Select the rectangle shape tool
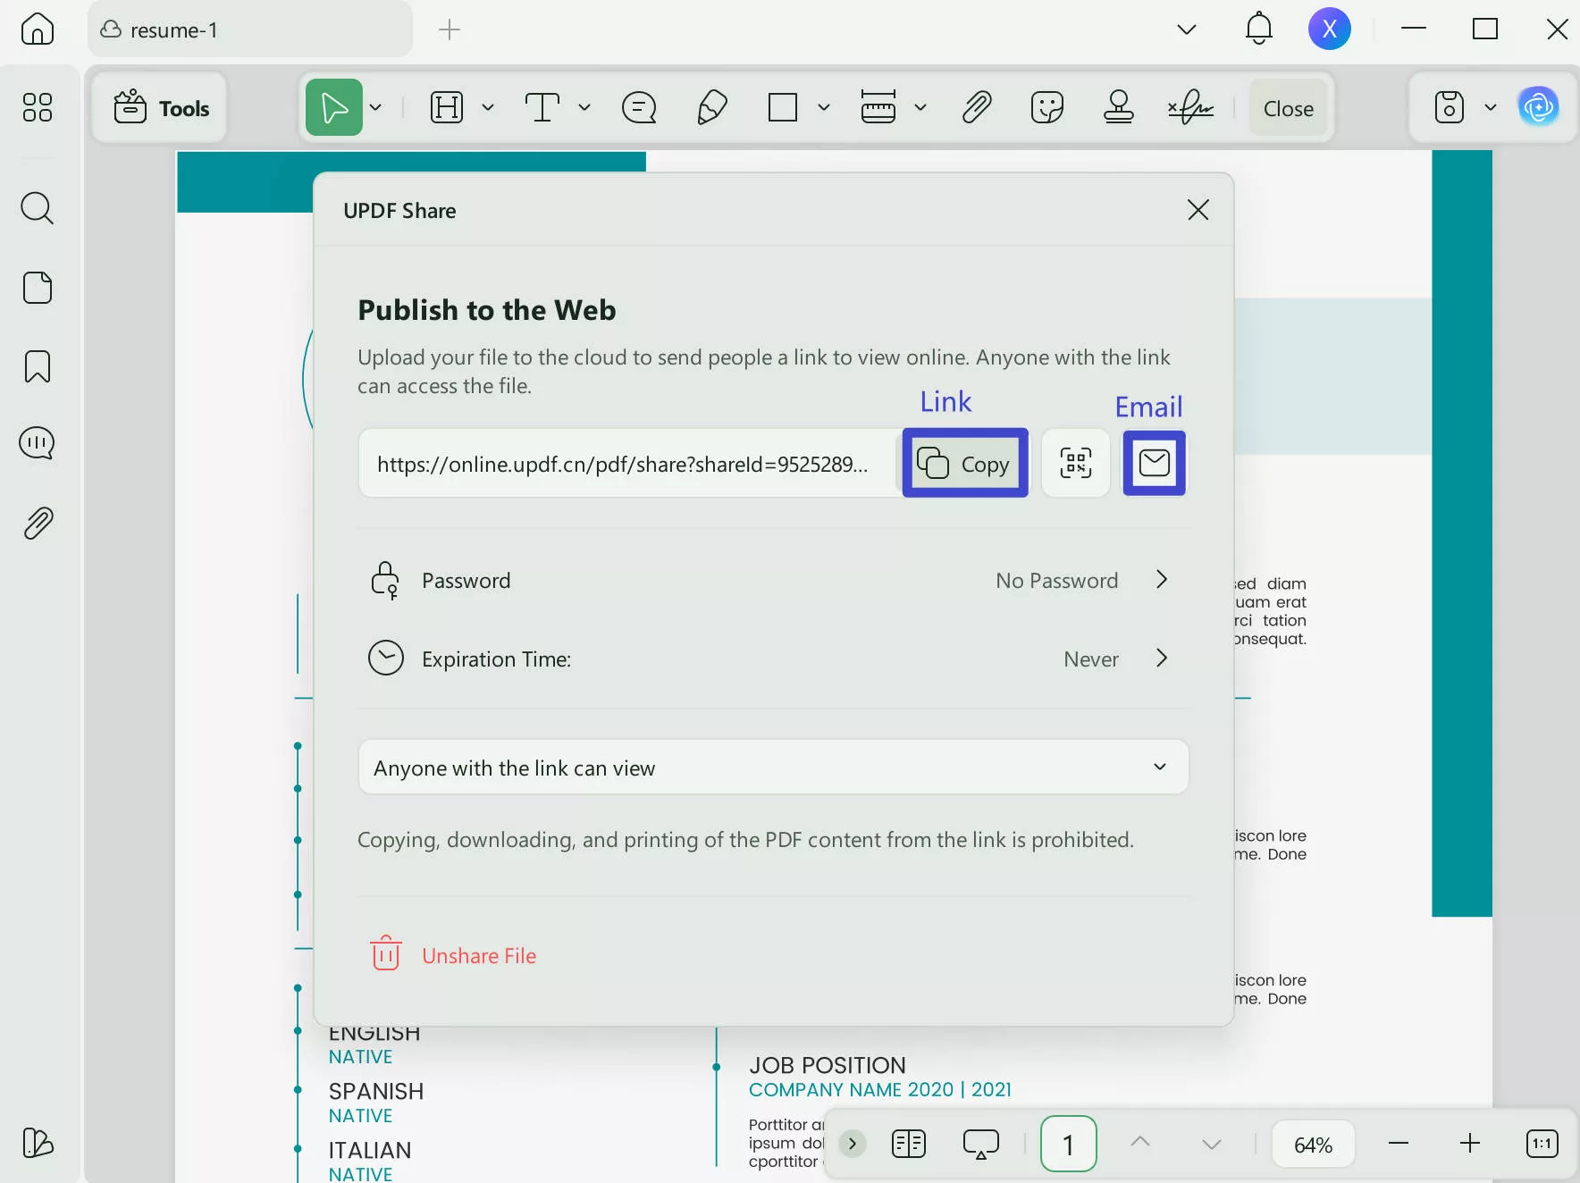The image size is (1580, 1183). (783, 108)
